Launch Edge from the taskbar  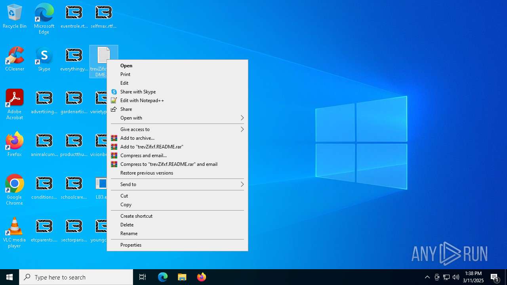point(163,277)
